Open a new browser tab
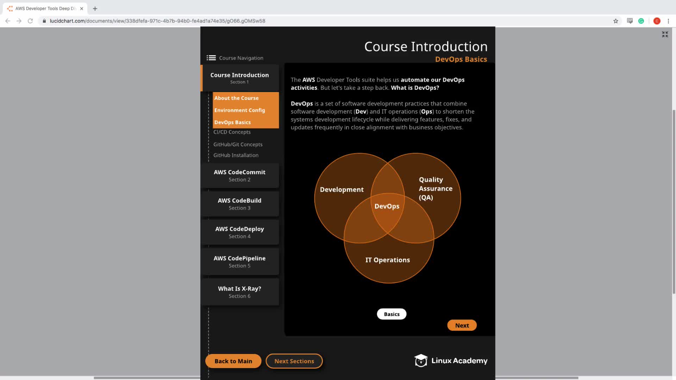The width and height of the screenshot is (676, 380). (x=95, y=8)
